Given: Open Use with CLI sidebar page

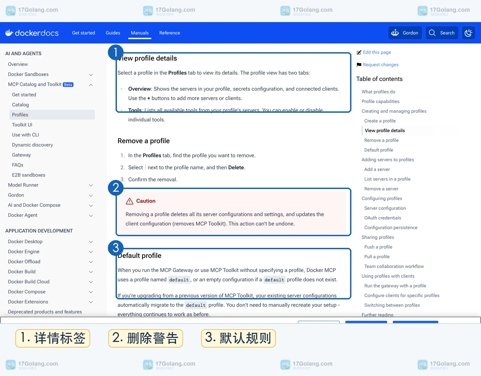Looking at the screenshot, I should (x=25, y=135).
